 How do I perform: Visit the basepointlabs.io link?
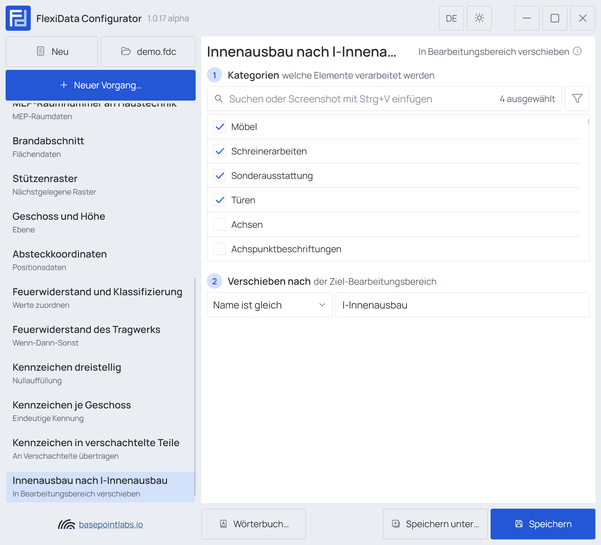(x=111, y=524)
